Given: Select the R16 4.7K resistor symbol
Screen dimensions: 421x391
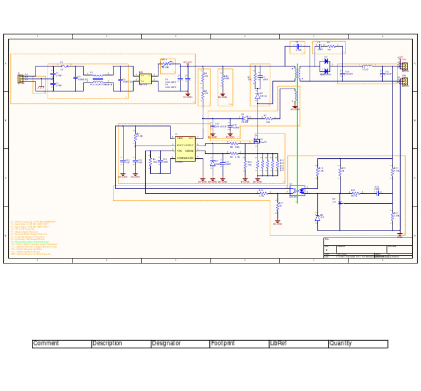Looking at the screenshot, I should (264, 193).
